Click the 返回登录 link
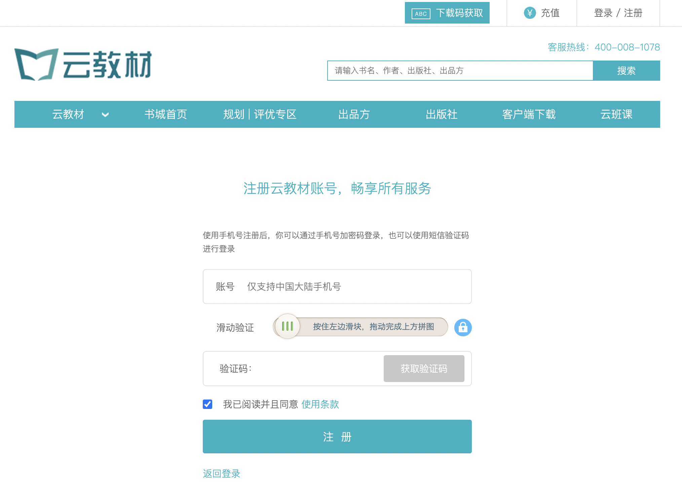The width and height of the screenshot is (682, 489). pyautogui.click(x=222, y=474)
